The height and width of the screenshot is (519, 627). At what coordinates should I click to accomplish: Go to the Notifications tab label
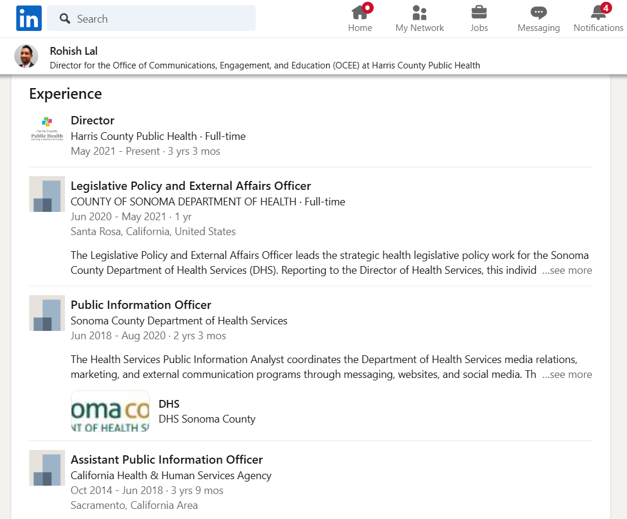pos(598,28)
